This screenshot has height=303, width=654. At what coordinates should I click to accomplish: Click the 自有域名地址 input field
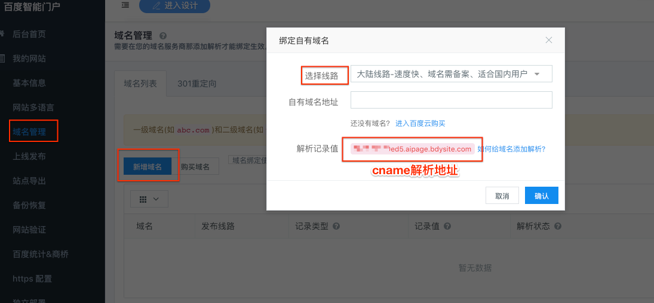point(452,100)
